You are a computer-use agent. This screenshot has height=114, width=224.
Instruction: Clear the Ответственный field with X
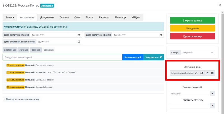click(213, 94)
